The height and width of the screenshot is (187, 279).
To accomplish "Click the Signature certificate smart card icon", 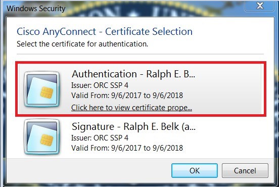I will pyautogui.click(x=41, y=137).
